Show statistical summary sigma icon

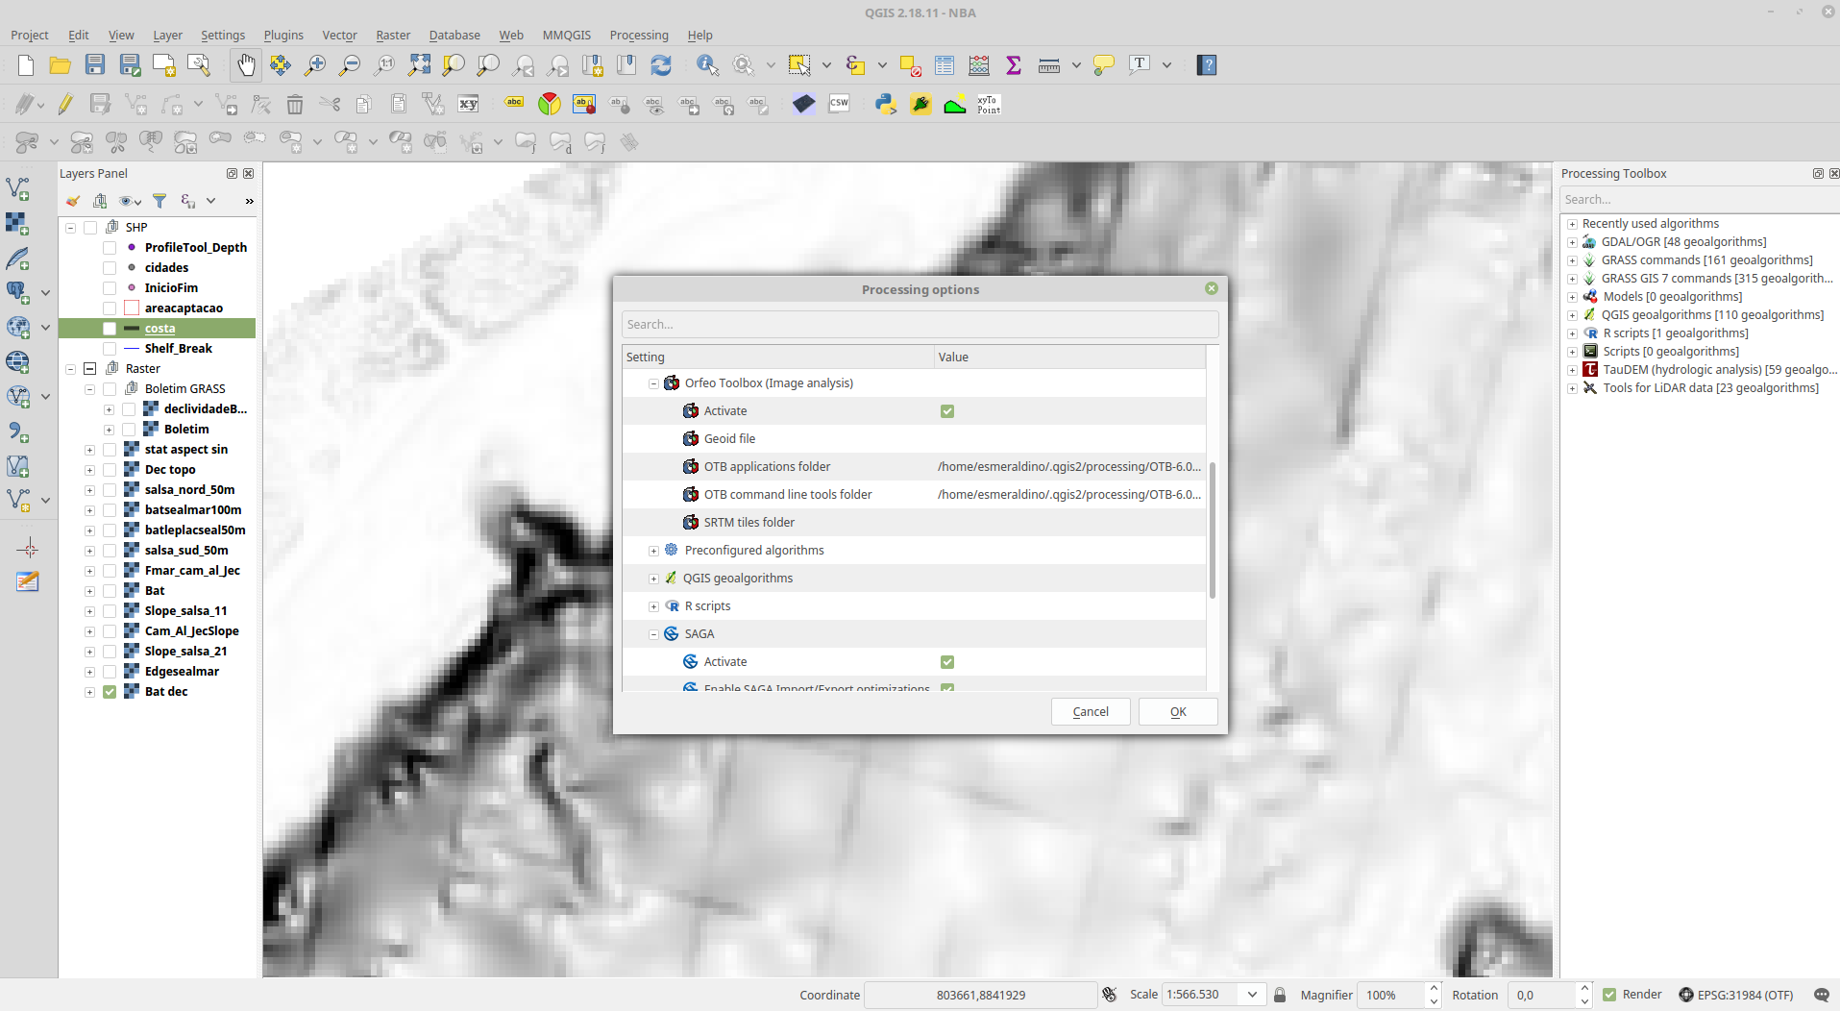click(x=1014, y=65)
